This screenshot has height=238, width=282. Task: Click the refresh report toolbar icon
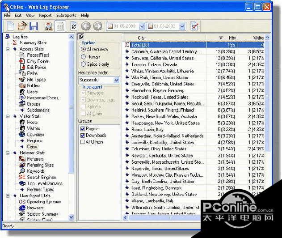(x=74, y=26)
